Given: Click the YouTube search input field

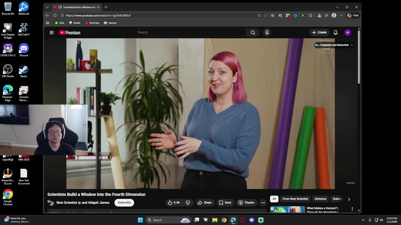Looking at the screenshot, I should click(x=190, y=32).
